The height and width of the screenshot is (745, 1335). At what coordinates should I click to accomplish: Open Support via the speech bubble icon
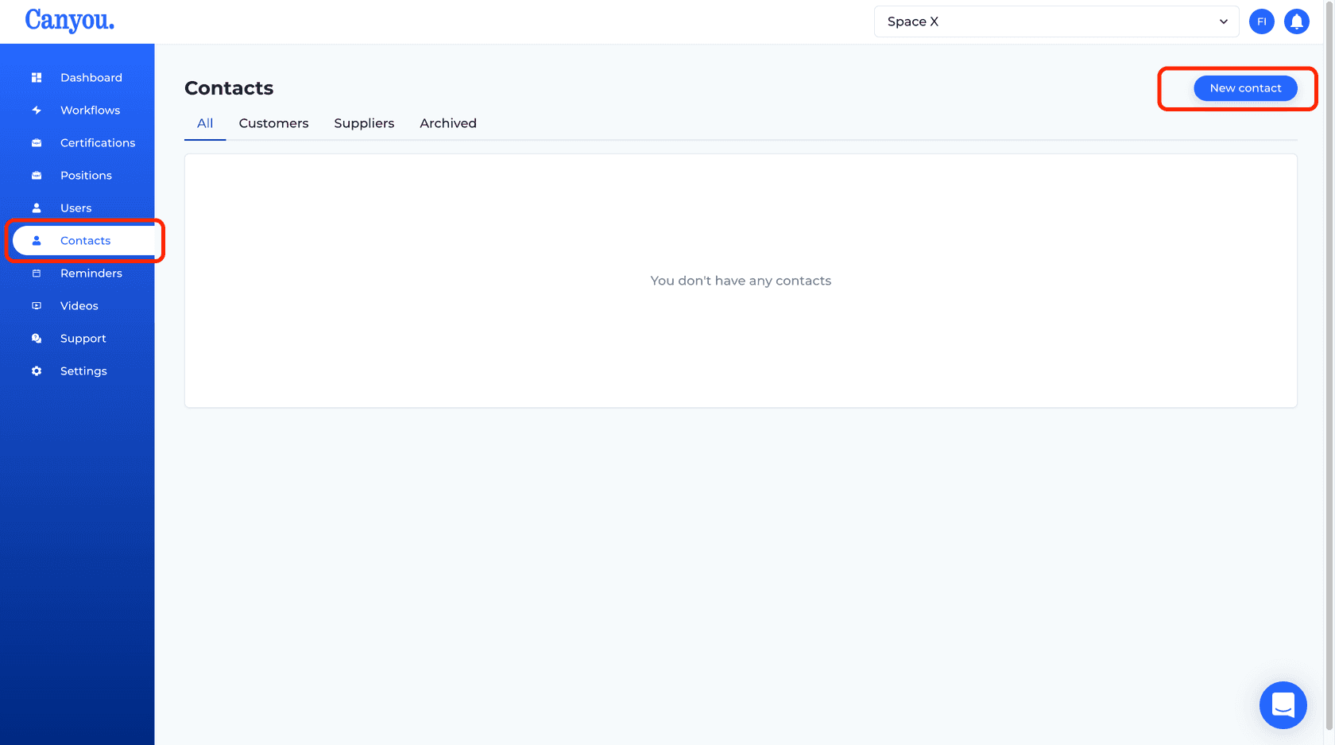[37, 338]
